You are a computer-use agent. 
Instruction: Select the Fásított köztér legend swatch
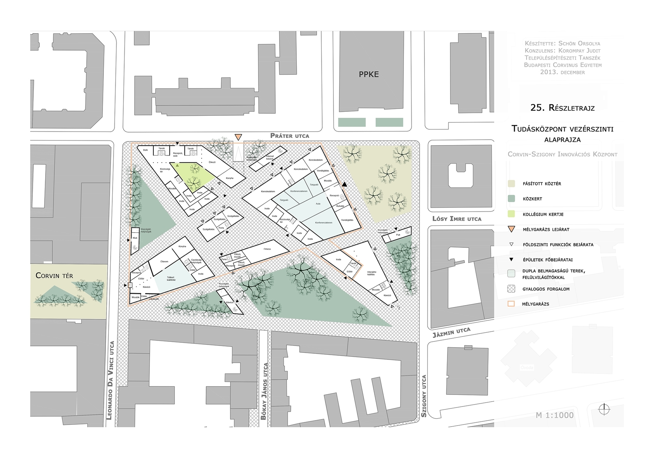511,184
